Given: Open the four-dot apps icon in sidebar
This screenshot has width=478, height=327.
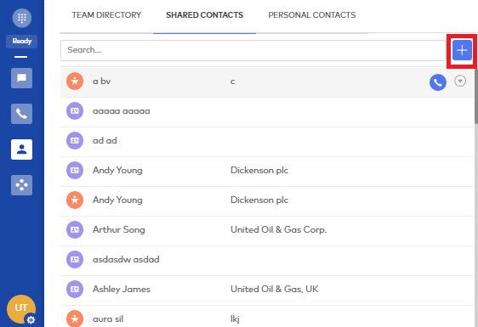Looking at the screenshot, I should 21,185.
